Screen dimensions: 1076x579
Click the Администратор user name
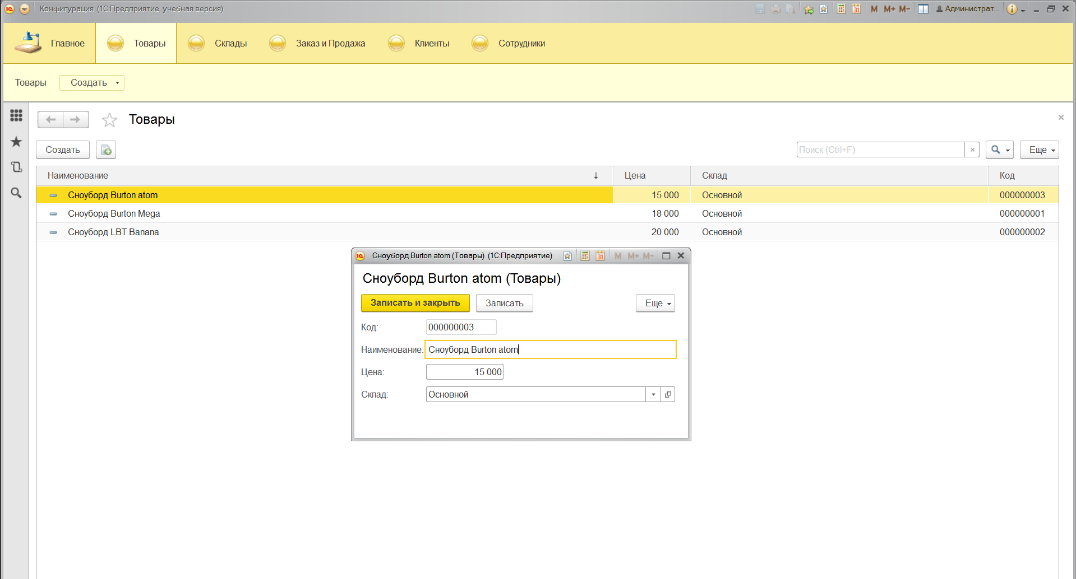tap(967, 9)
